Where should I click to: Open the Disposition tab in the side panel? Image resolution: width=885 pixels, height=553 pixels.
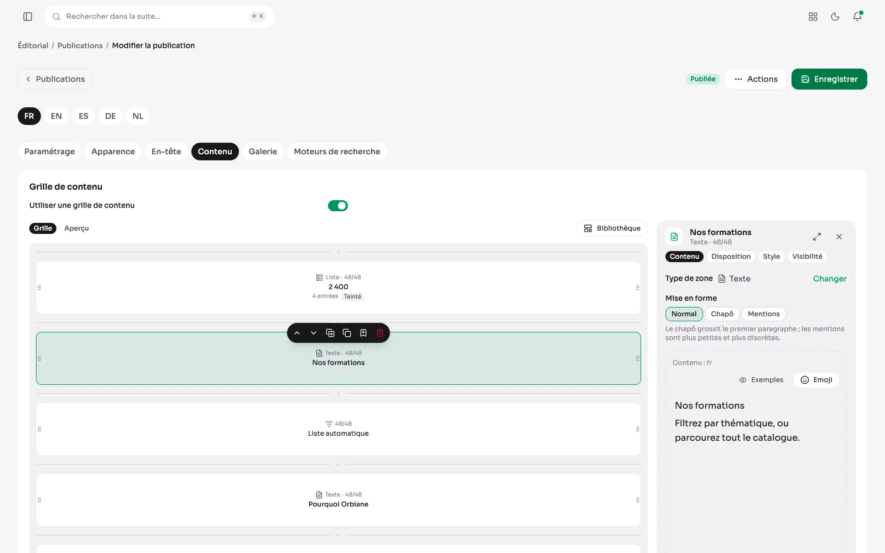731,257
